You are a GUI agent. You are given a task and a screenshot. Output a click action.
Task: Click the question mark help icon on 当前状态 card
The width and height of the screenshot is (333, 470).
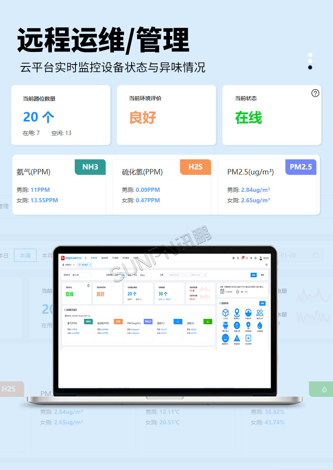(315, 93)
